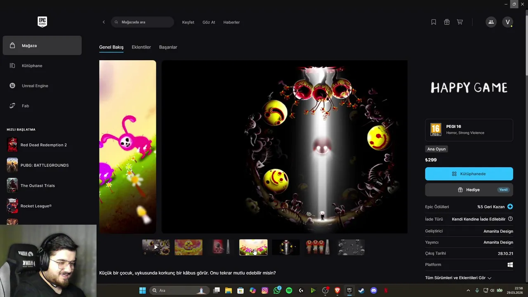This screenshot has width=528, height=297.
Task: Open the Haberler link
Action: click(231, 22)
